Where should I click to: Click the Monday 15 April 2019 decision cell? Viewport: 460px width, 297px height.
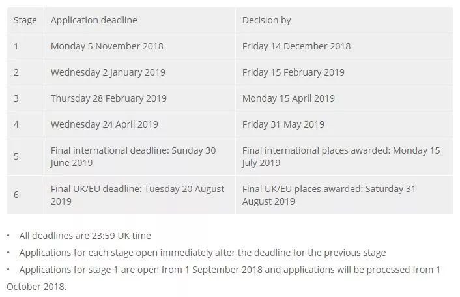pos(288,98)
